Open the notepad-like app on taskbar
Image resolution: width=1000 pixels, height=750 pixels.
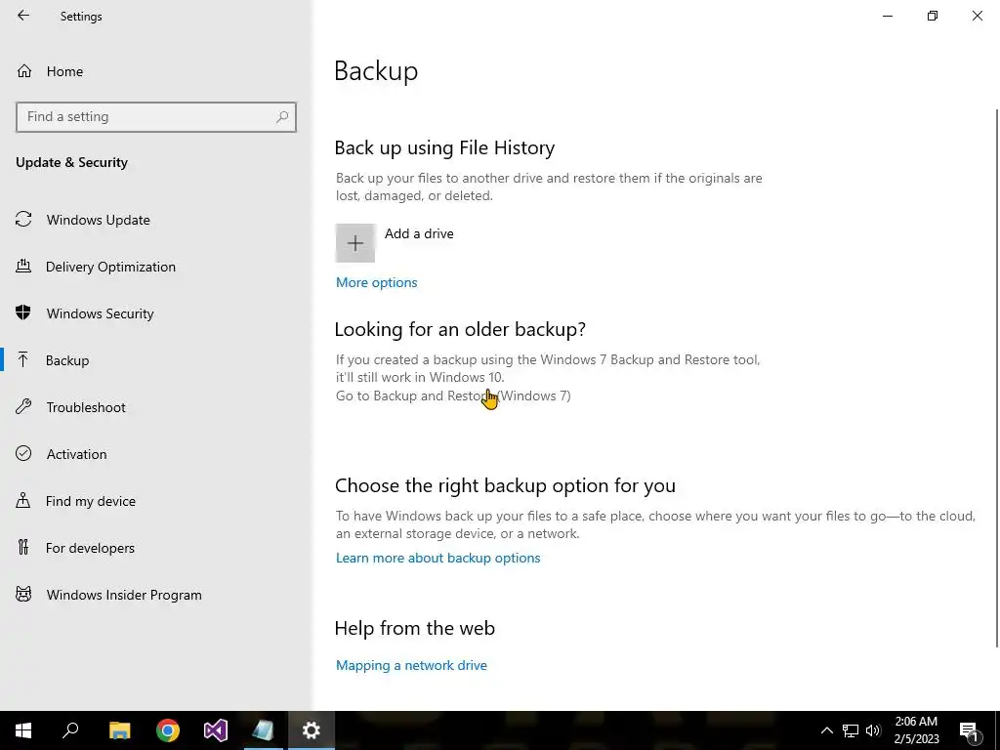pyautogui.click(x=263, y=730)
